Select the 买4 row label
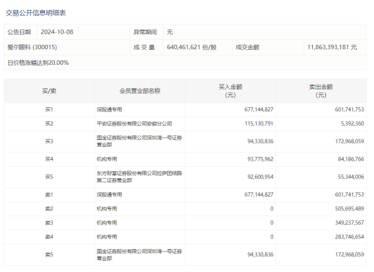Image resolution: width=374 pixels, height=272 pixels. tap(49, 159)
